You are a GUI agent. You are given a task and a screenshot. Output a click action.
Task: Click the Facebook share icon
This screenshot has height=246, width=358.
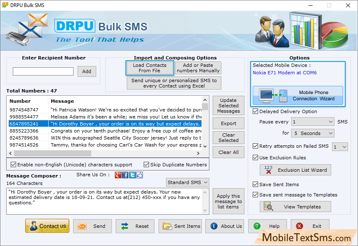(125, 175)
